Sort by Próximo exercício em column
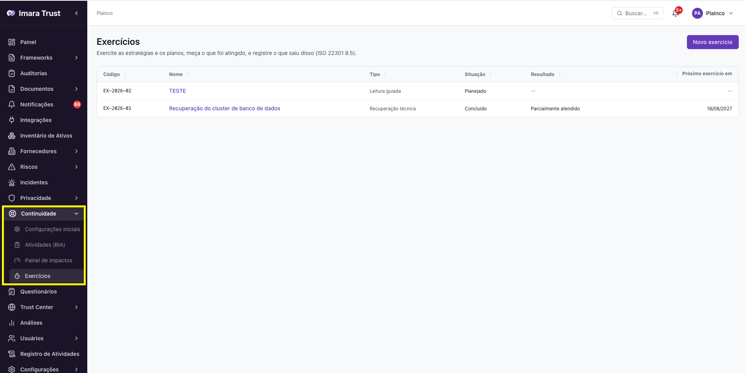This screenshot has height=373, width=745. 704,74
